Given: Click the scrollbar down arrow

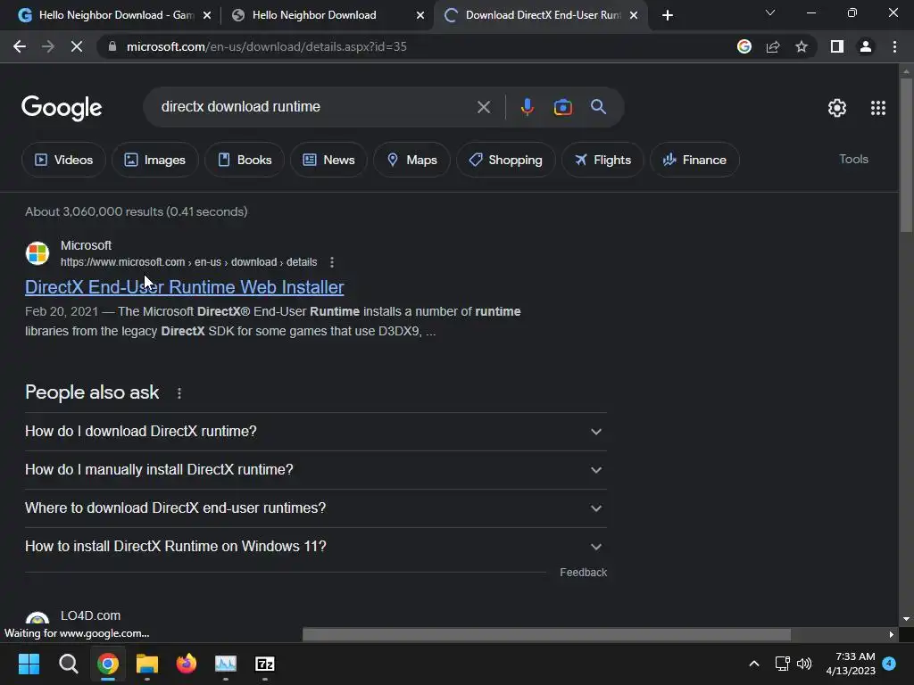Looking at the screenshot, I should click(x=906, y=619).
